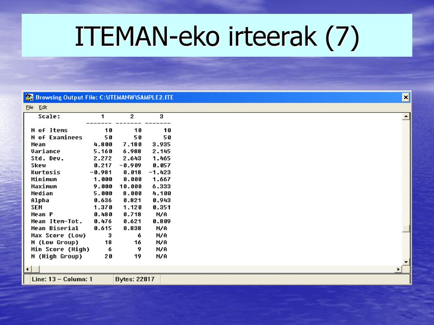Click the 'Std. Dev.' row label
The height and width of the screenshot is (325, 434).
(x=47, y=158)
